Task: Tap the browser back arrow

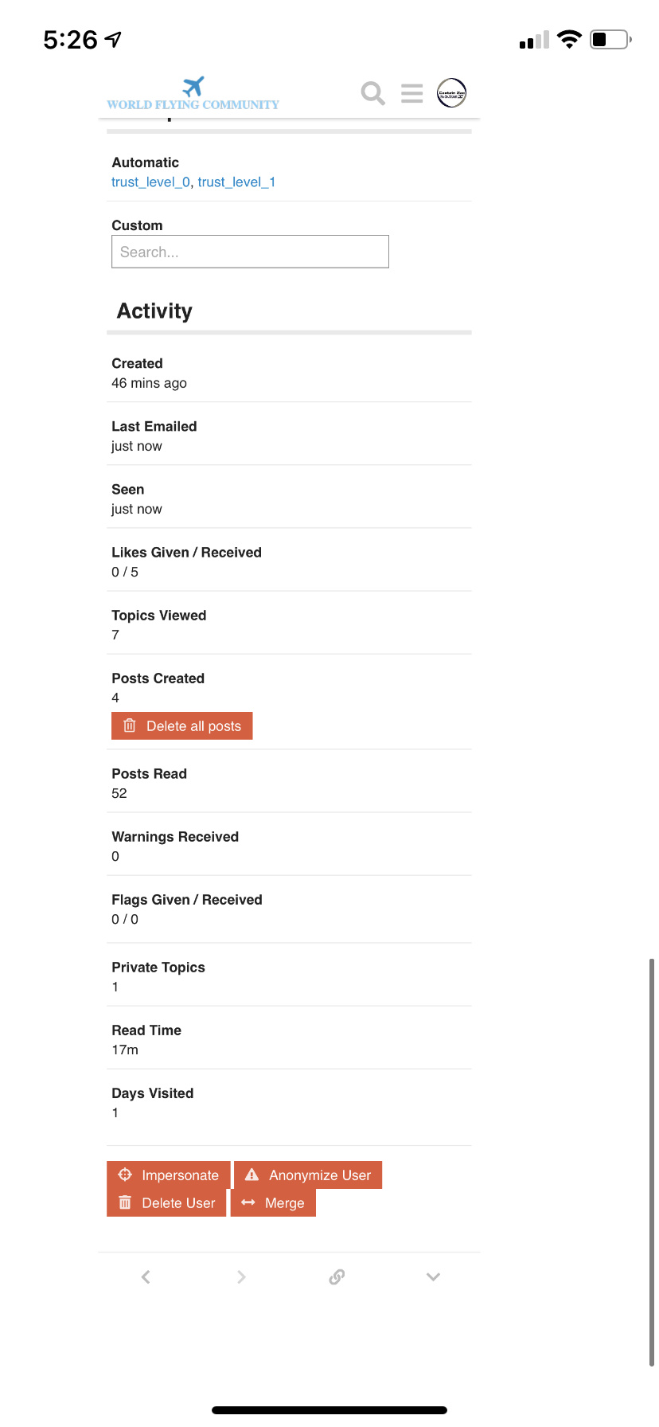Action: coord(146,1277)
